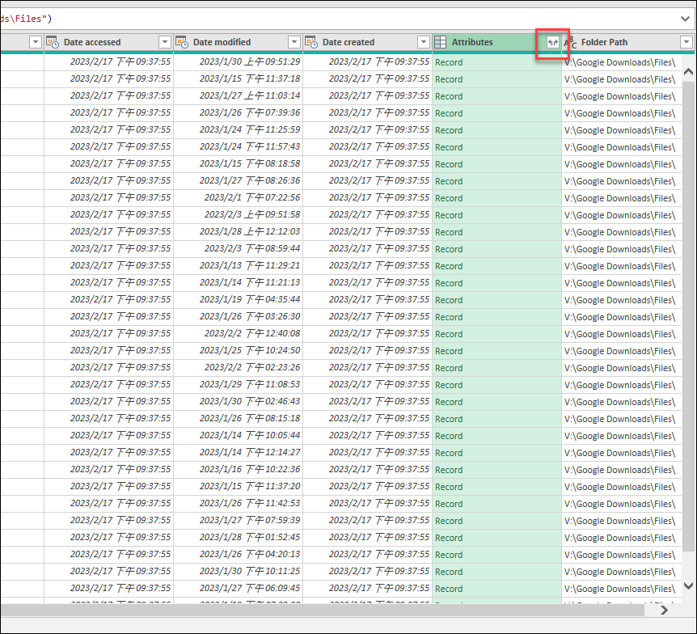The height and width of the screenshot is (634, 697).
Task: Select date modified cell 2023/2/3 下午08:59:44
Action: pyautogui.click(x=239, y=248)
